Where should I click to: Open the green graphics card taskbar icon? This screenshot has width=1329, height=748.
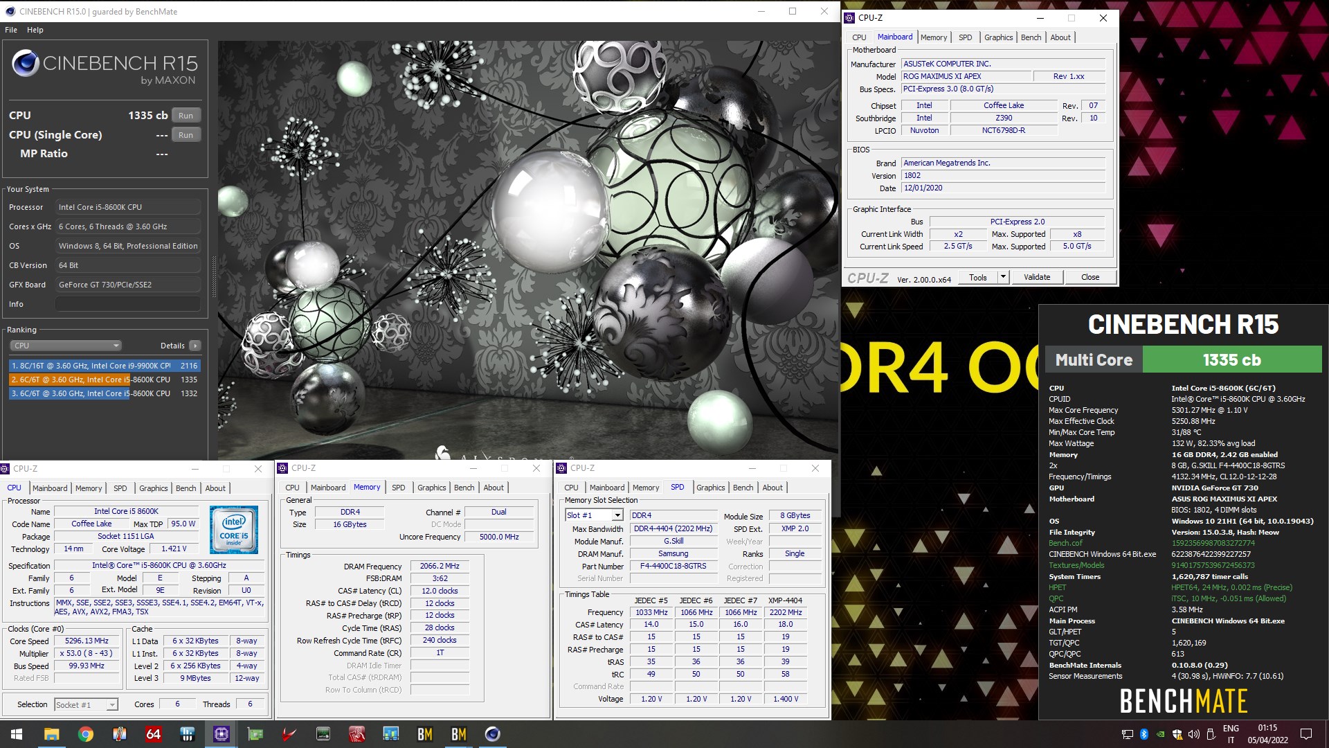255,734
